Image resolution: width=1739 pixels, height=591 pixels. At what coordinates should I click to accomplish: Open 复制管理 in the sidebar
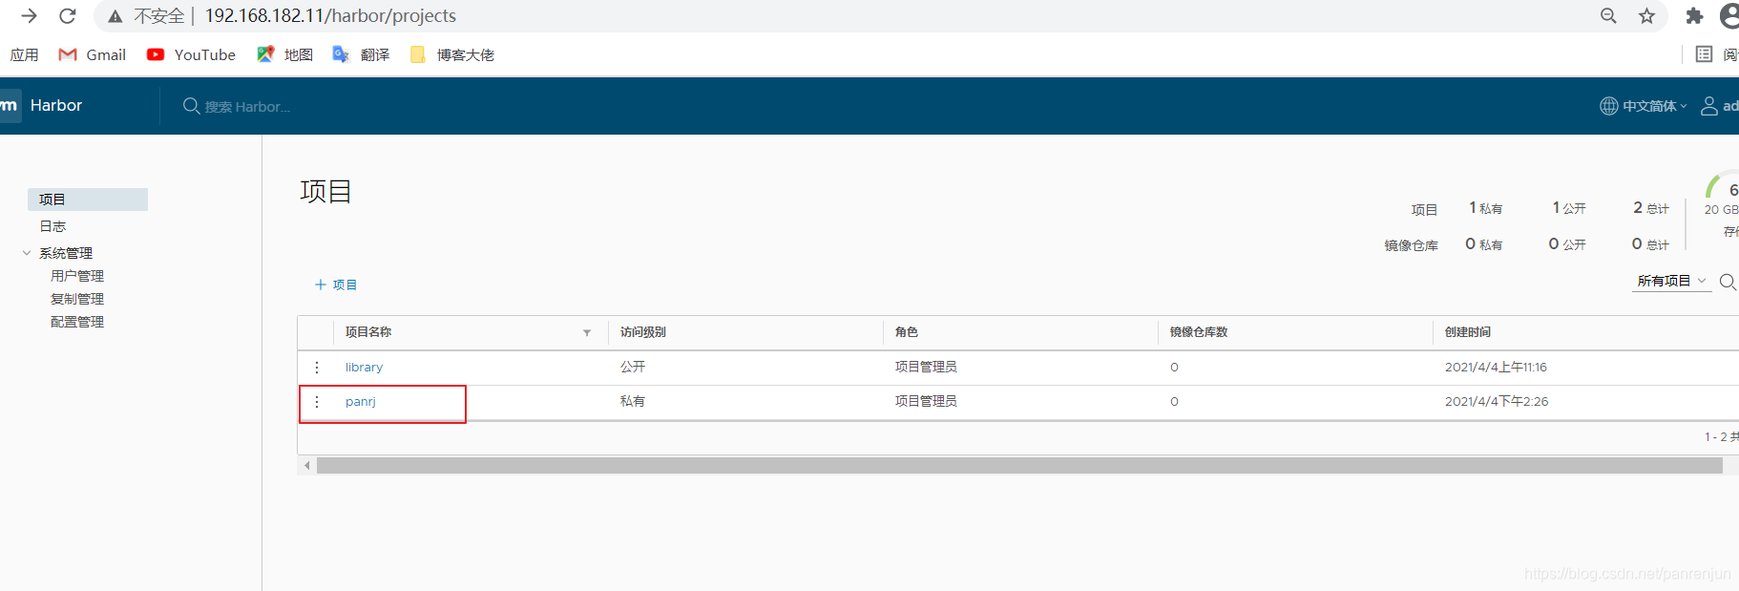pyautogui.click(x=77, y=299)
